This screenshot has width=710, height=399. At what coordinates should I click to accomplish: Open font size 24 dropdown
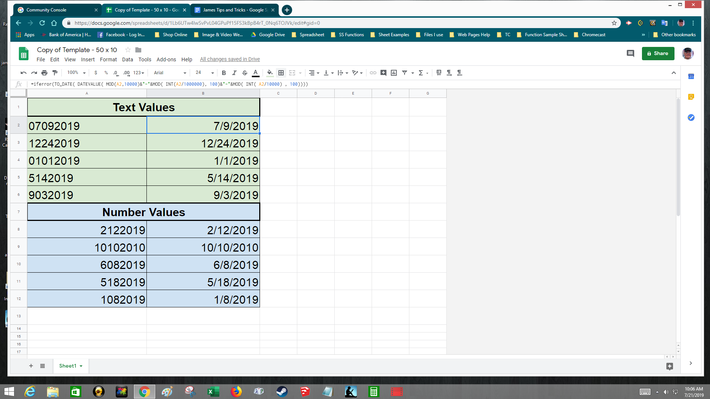[x=204, y=73]
